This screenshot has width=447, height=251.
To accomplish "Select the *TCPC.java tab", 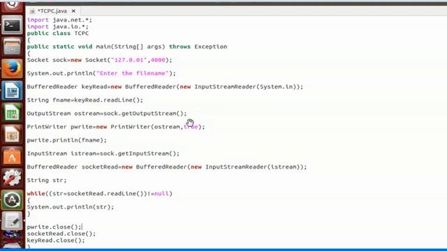I will 52,11.
